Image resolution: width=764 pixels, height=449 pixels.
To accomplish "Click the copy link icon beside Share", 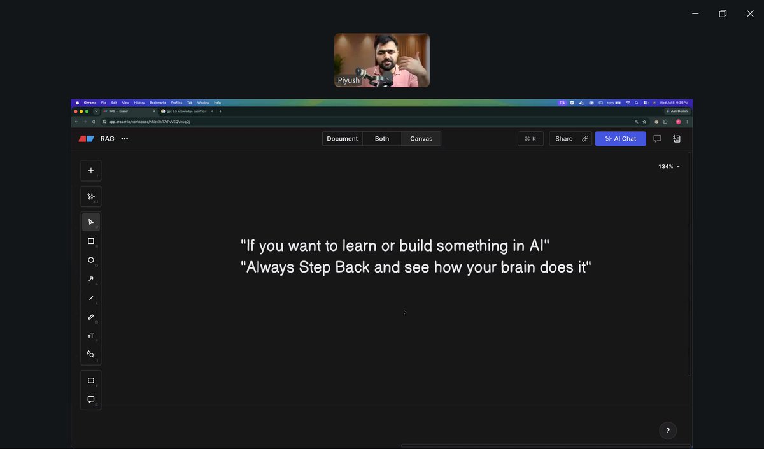I will pyautogui.click(x=585, y=139).
